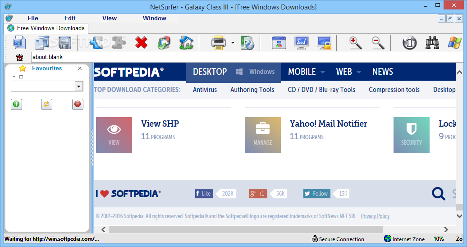
Task: Close the Favourites panel
Action: (79, 68)
